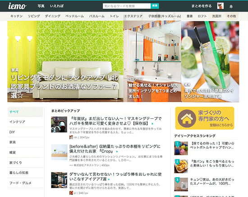Click the いえれぽ nav link

tap(57, 6)
